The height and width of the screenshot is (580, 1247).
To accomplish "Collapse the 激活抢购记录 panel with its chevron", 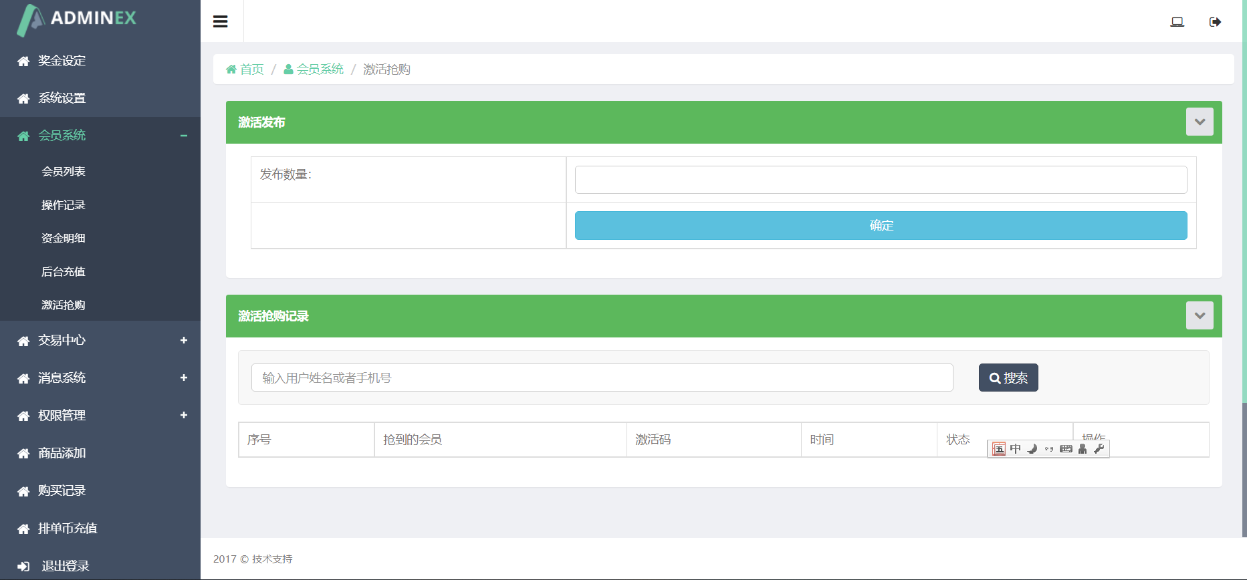I will [x=1200, y=315].
